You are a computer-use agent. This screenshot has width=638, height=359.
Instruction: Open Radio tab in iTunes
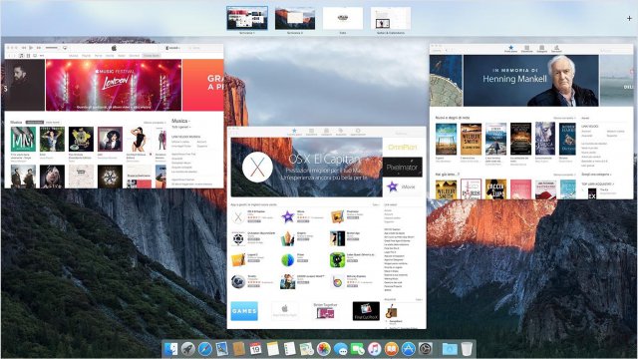pos(122,56)
